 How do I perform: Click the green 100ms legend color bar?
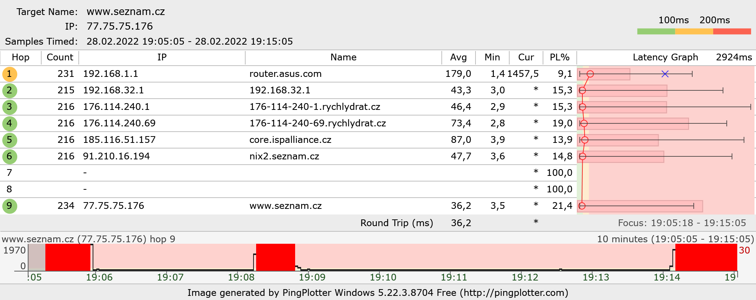point(656,31)
